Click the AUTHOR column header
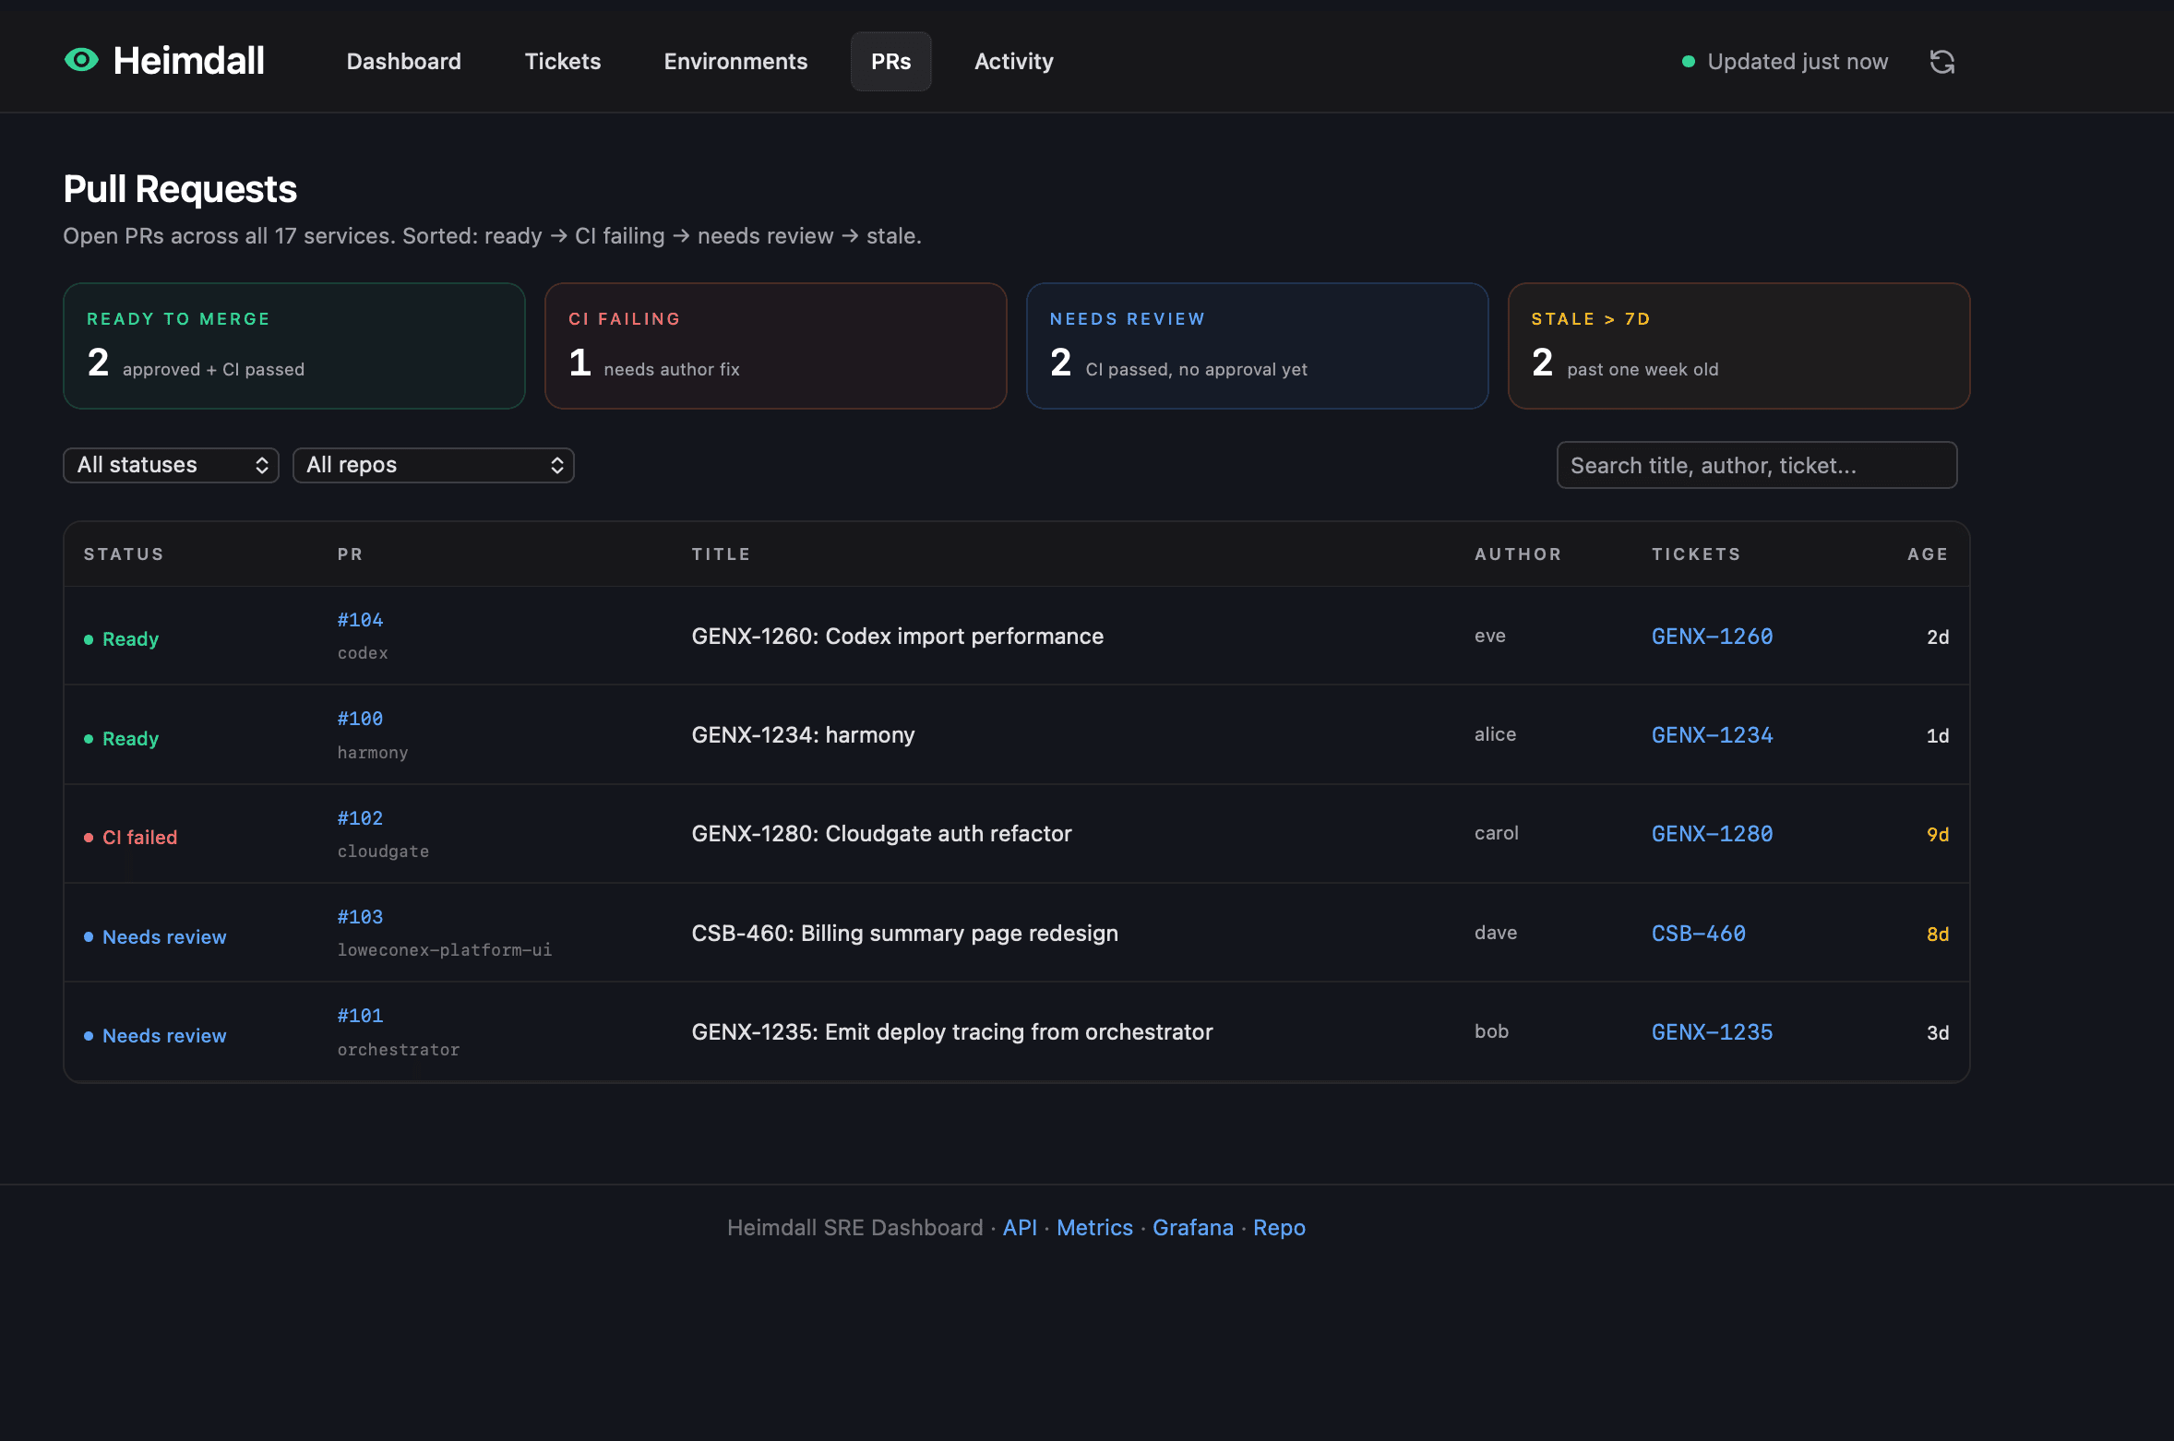The width and height of the screenshot is (2174, 1441). [x=1518, y=554]
